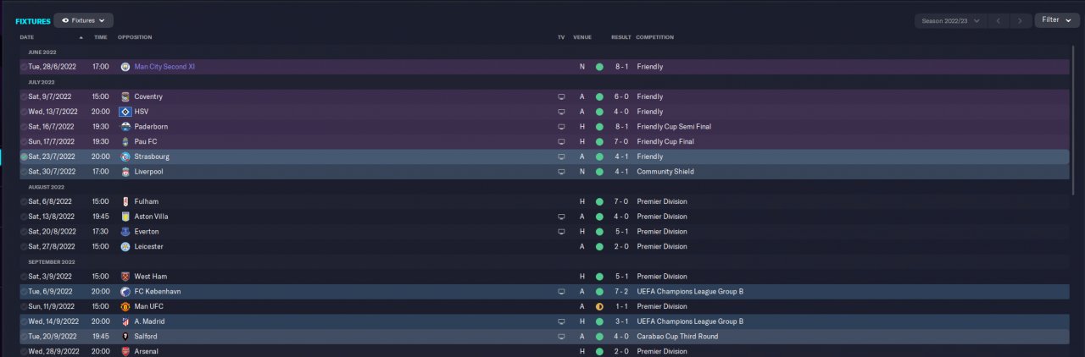Open the 7 - 2 result against FC København

pos(620,292)
